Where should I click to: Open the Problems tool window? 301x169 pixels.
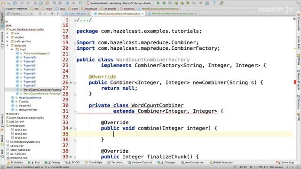click(x=15, y=162)
